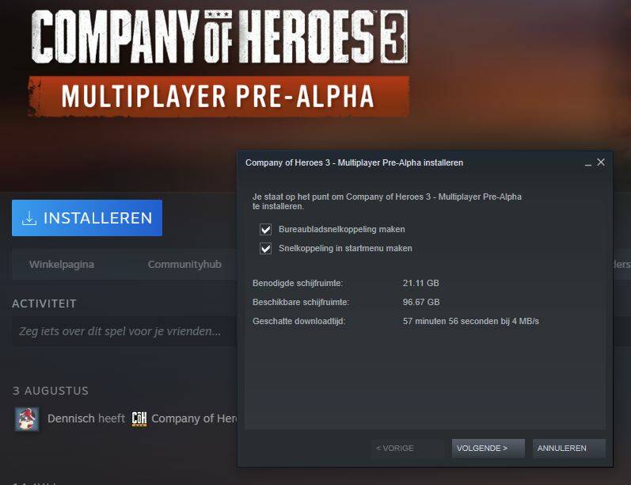Click the download arrow icon on the INSTALLEREN button

click(29, 219)
